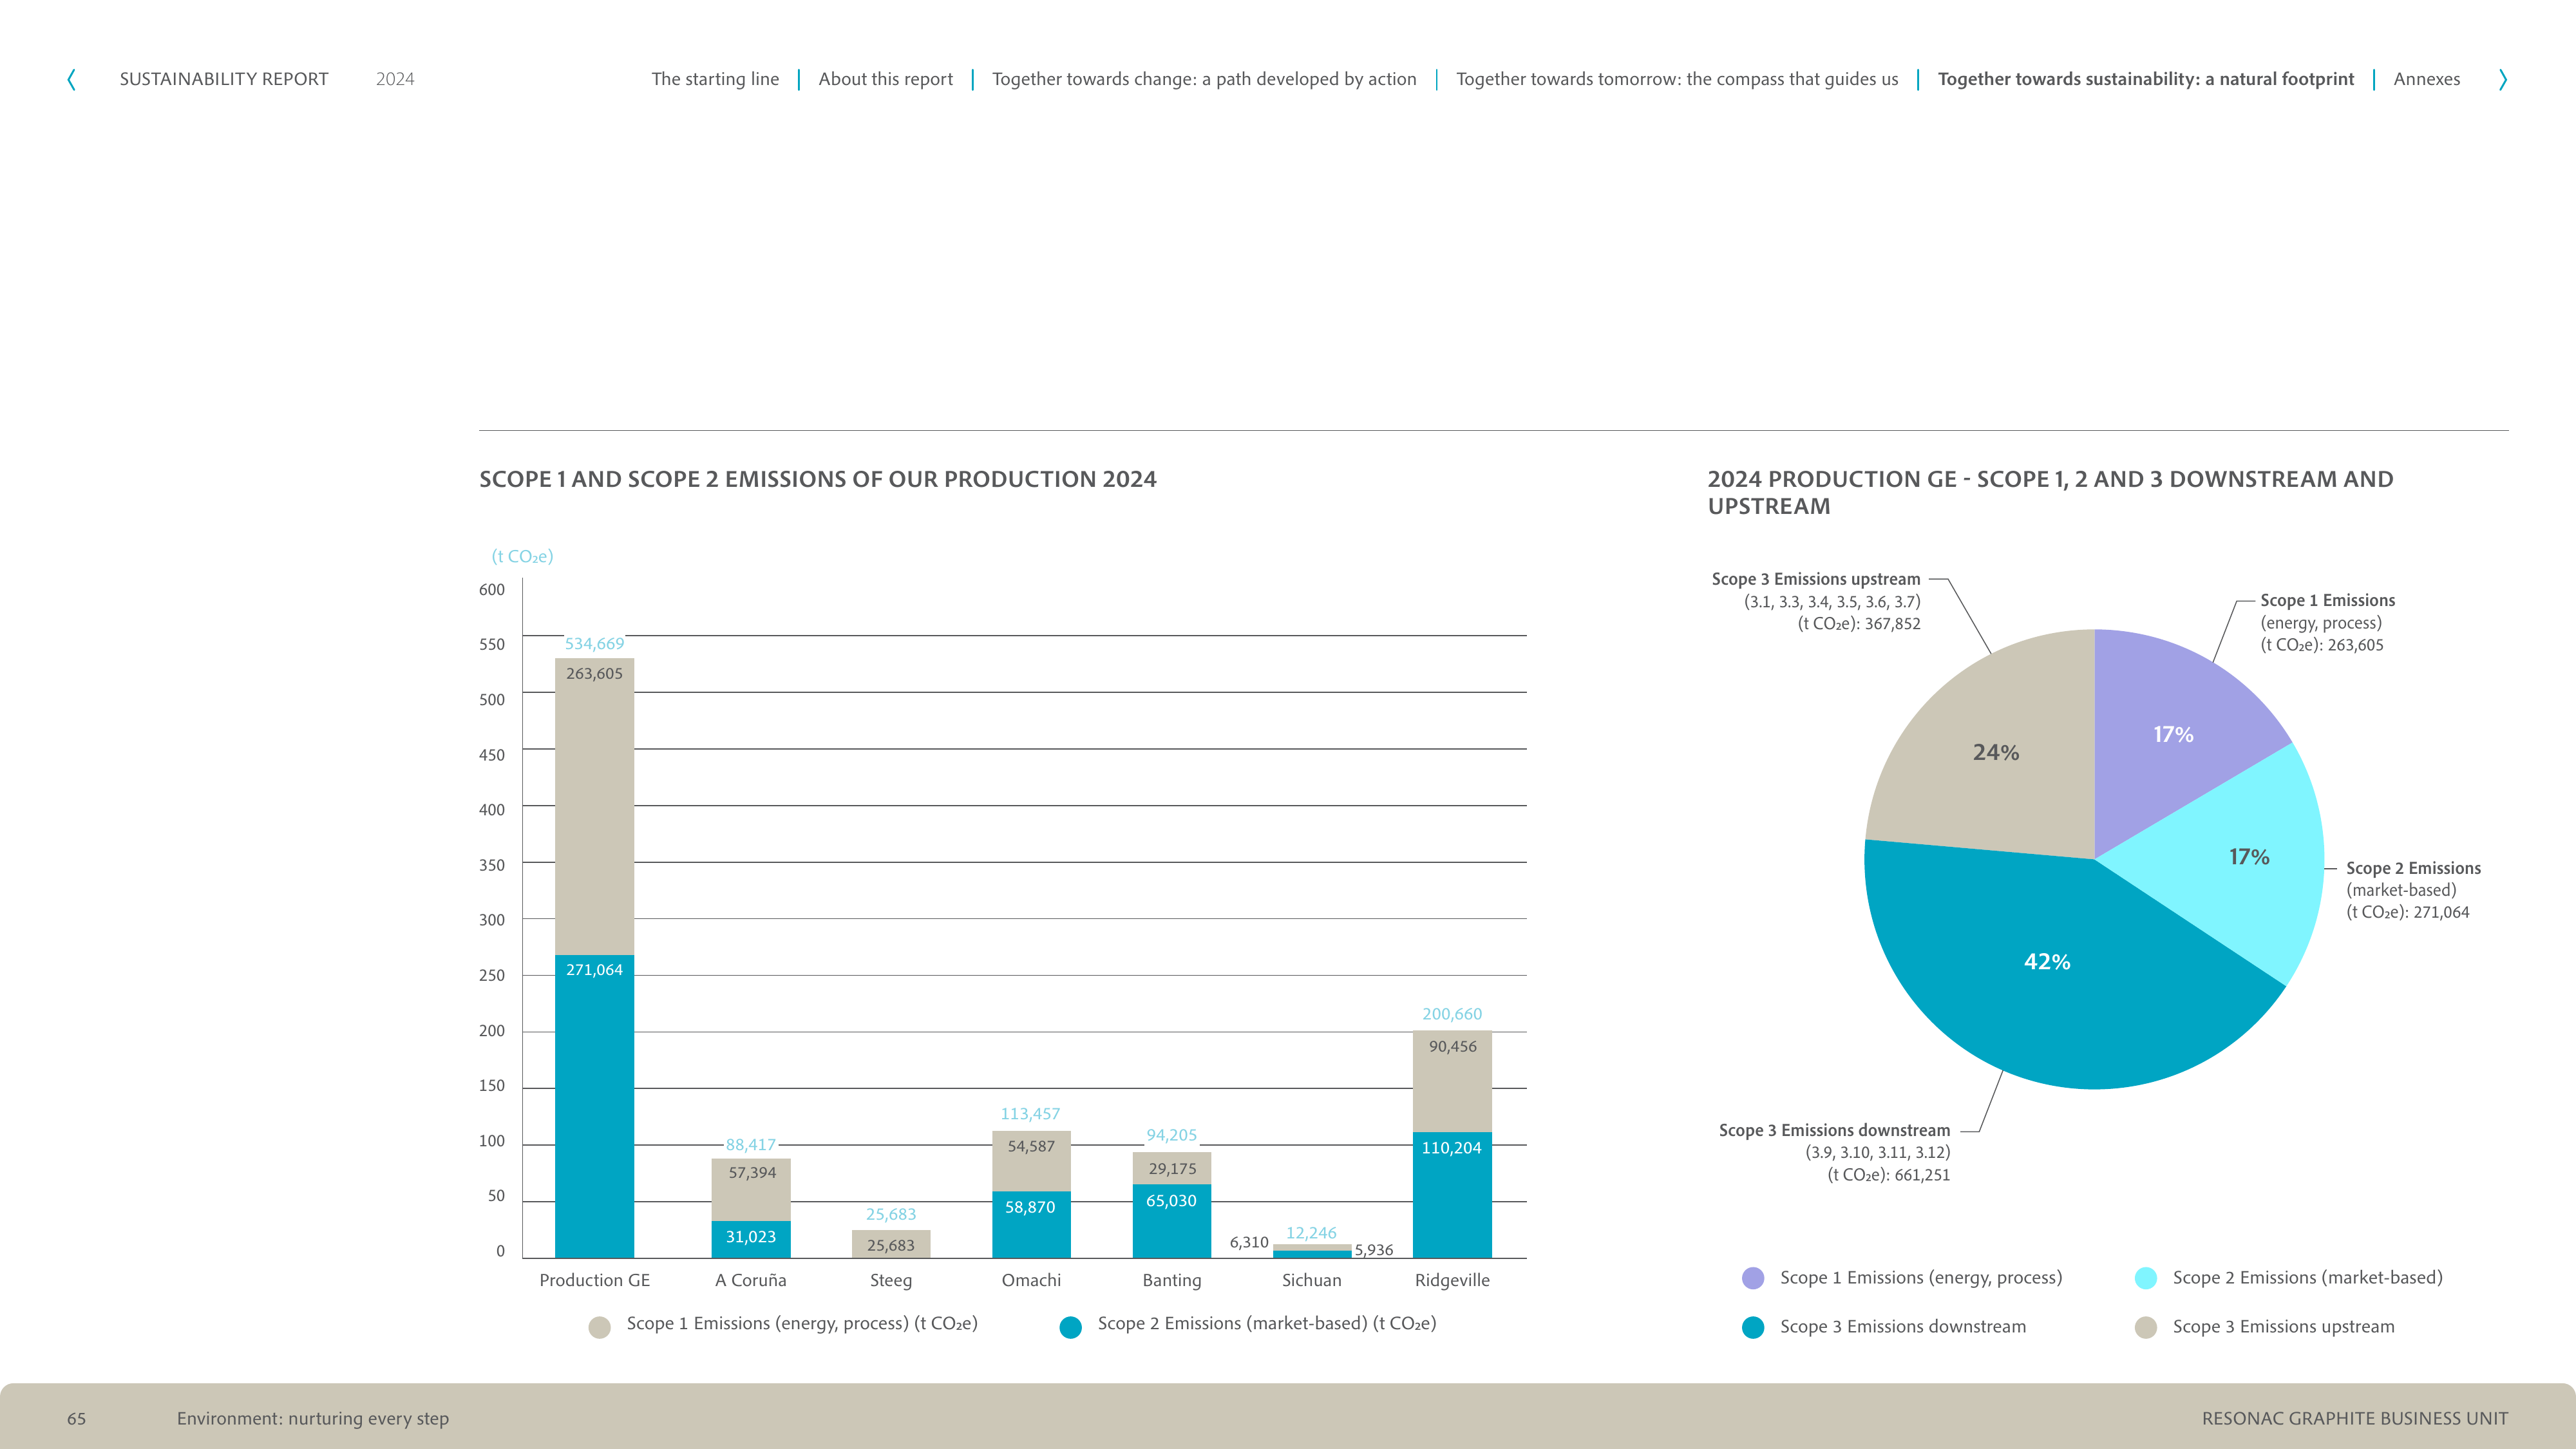Click the beige Scope 3 upstream legend dot
Image resolution: width=2576 pixels, height=1449 pixels.
(2146, 1327)
